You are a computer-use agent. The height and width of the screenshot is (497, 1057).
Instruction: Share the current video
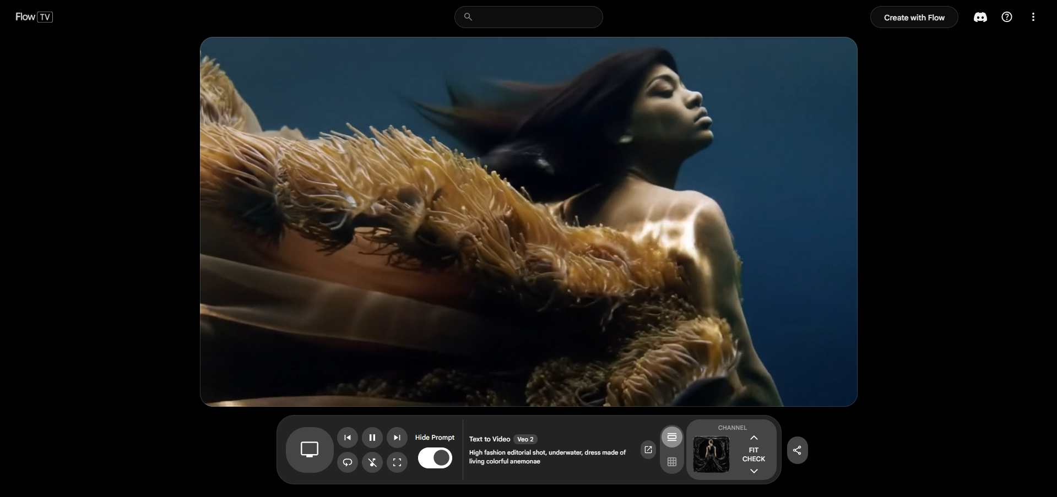click(797, 450)
